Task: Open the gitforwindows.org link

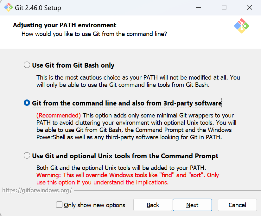Action: (x=37, y=190)
